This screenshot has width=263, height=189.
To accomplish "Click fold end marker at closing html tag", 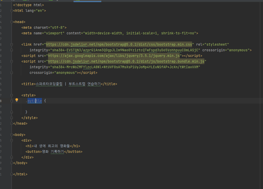I will click(12, 174).
